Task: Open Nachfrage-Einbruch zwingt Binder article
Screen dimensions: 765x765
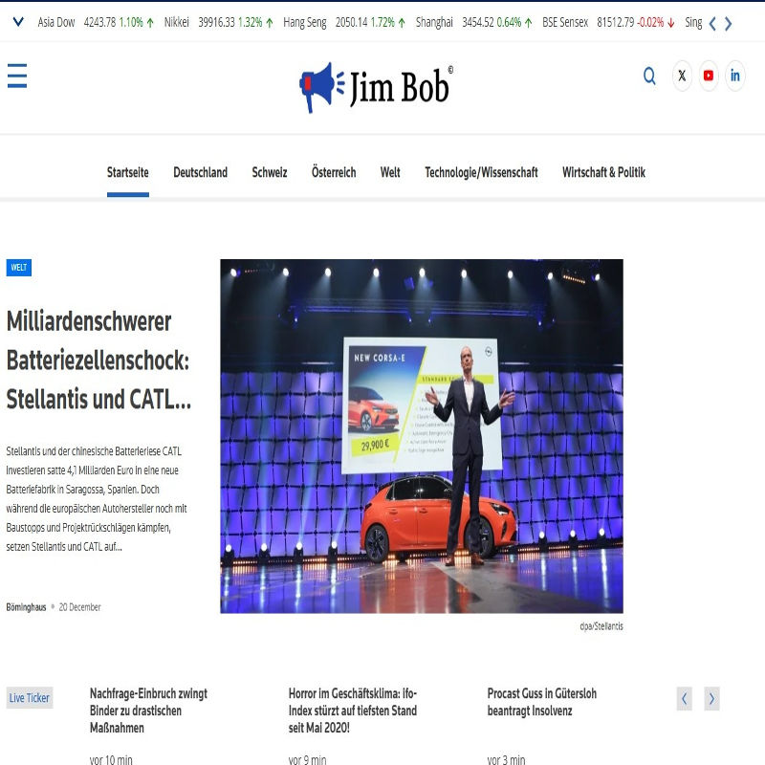Action: click(x=148, y=710)
